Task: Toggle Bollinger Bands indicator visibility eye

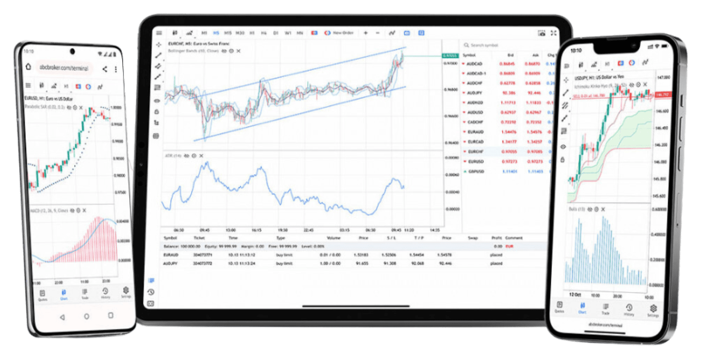Action: point(224,51)
